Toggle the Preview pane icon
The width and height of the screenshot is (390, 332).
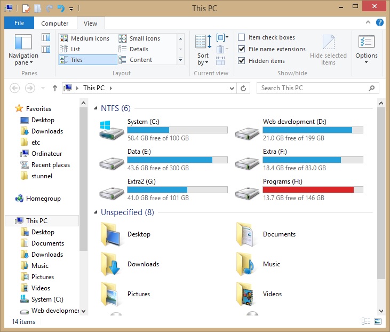[x=46, y=37]
